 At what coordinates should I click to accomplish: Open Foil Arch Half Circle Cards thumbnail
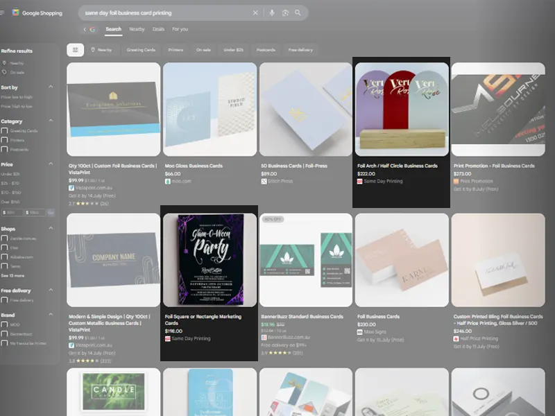coord(402,110)
